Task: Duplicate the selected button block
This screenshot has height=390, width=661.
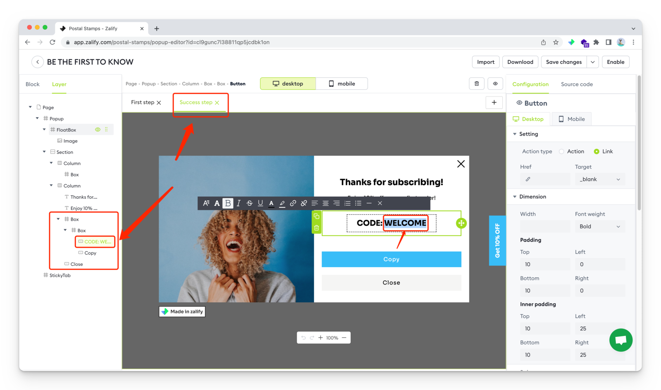Action: point(316,216)
